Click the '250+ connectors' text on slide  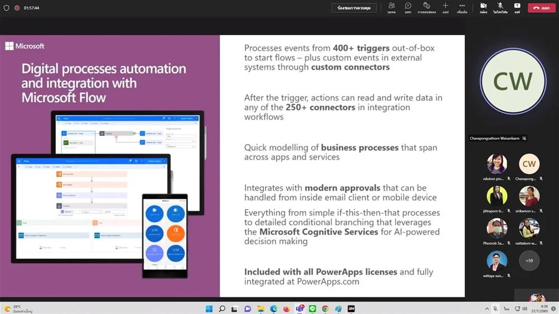click(320, 107)
